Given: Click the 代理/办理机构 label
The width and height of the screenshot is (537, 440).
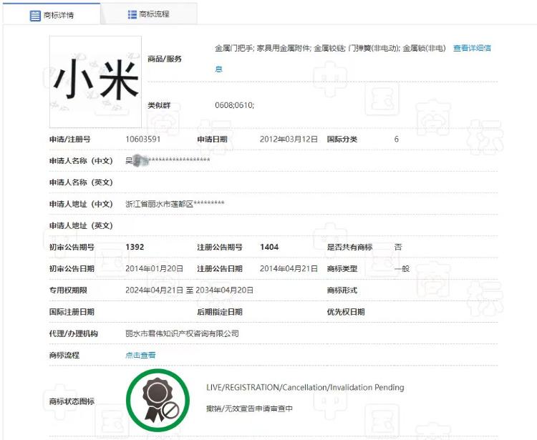Looking at the screenshot, I should 74,333.
